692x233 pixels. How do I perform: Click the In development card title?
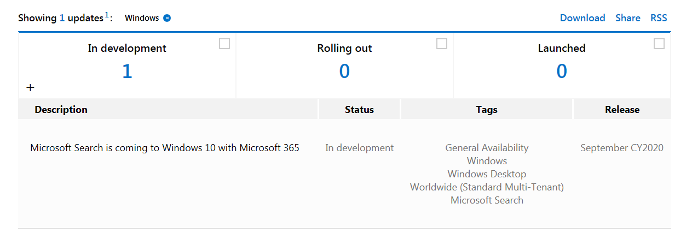tap(127, 48)
